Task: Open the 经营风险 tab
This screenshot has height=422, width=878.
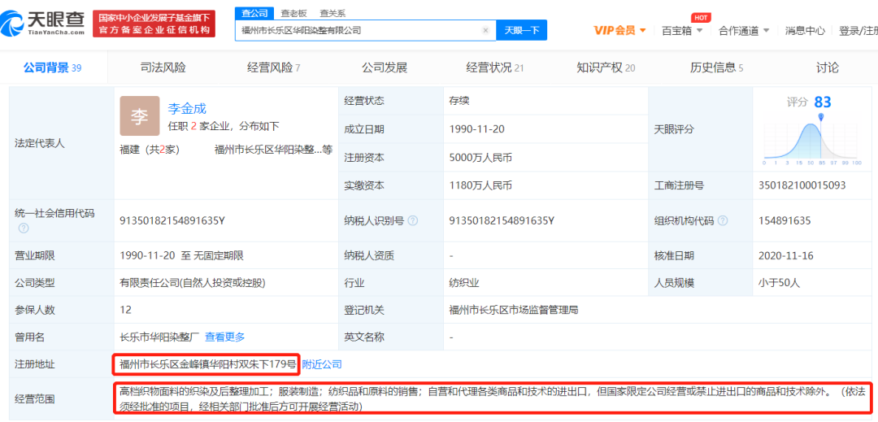Action: point(274,68)
